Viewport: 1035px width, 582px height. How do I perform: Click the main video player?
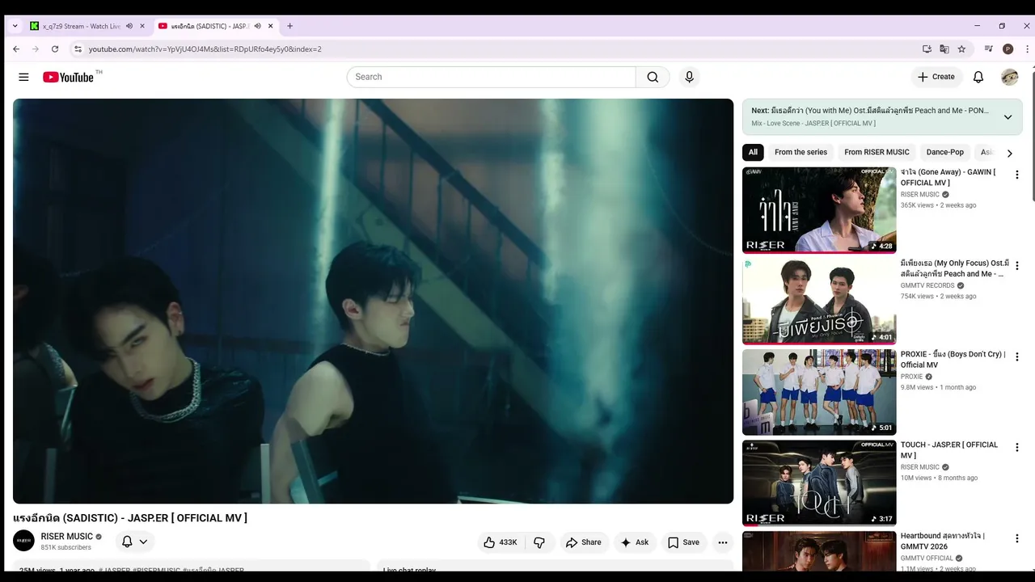[373, 301]
